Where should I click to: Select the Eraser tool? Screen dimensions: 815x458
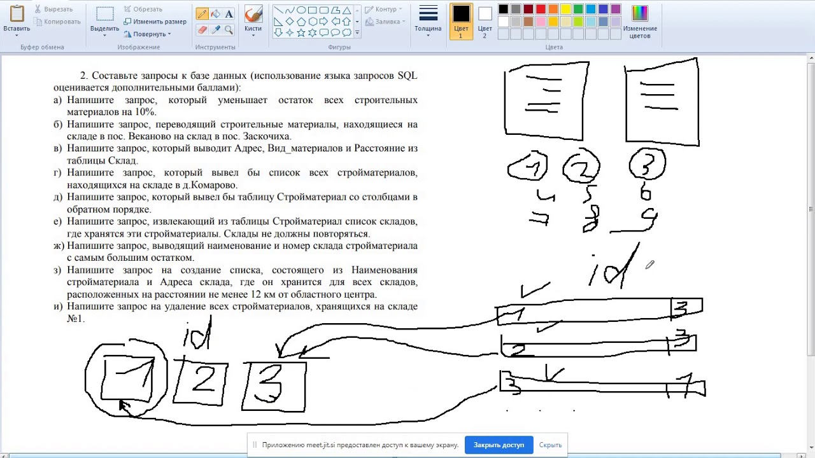(202, 29)
